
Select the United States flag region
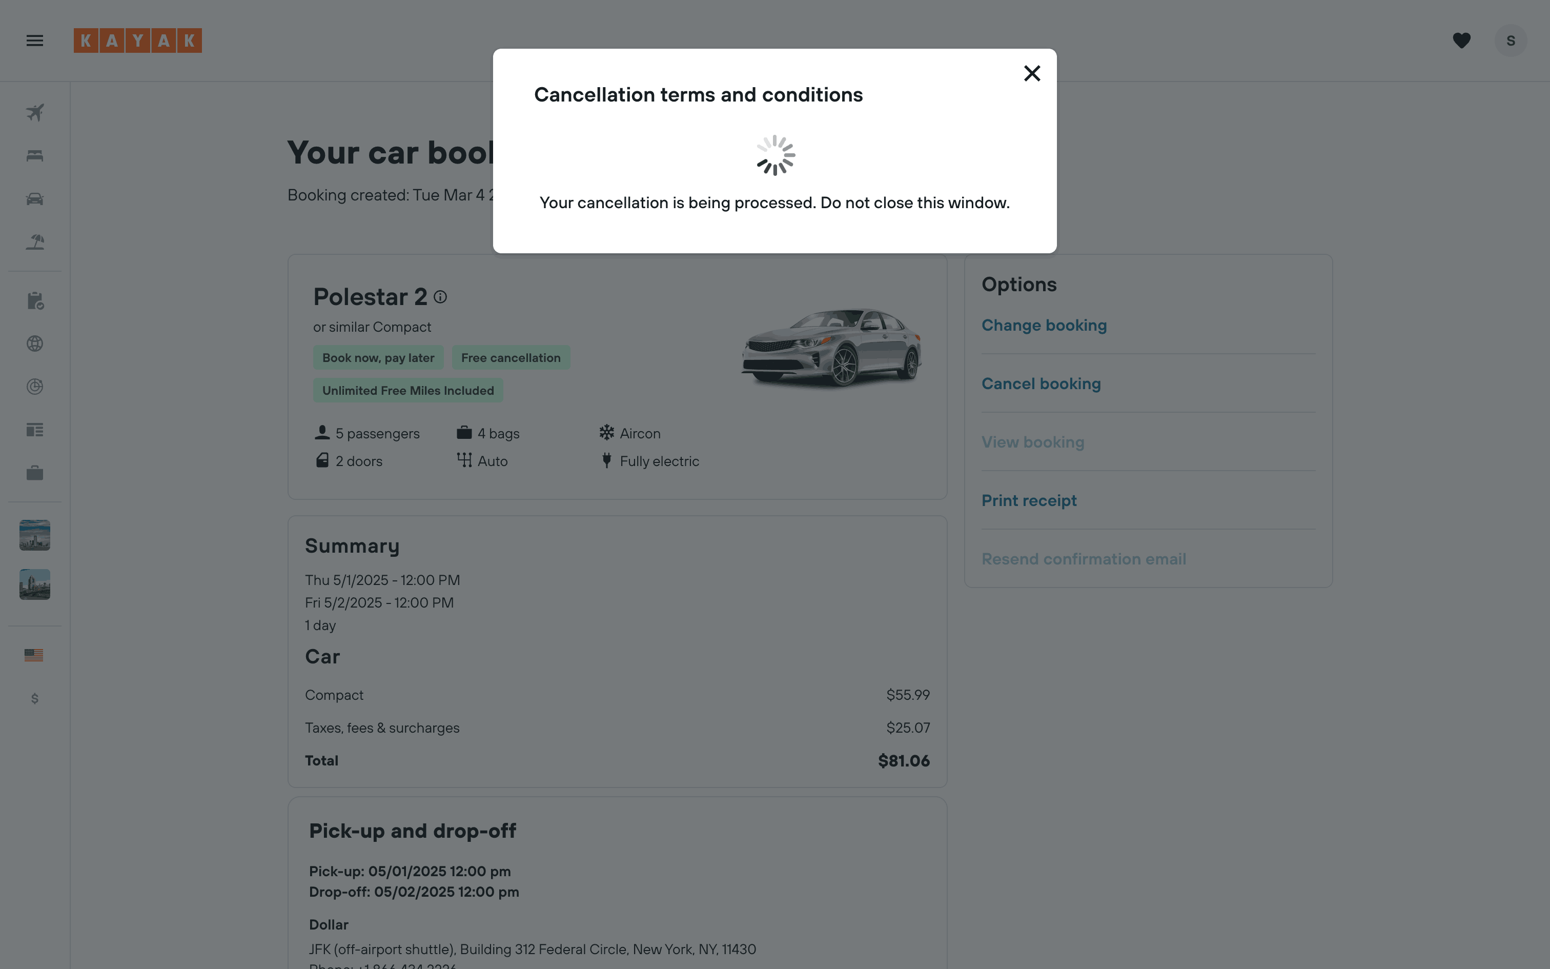34,655
